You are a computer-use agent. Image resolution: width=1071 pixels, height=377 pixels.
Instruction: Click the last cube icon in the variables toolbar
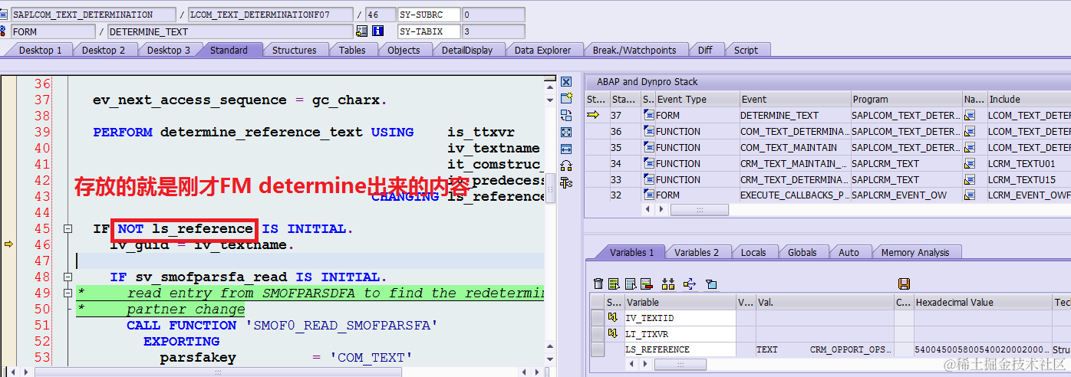711,284
